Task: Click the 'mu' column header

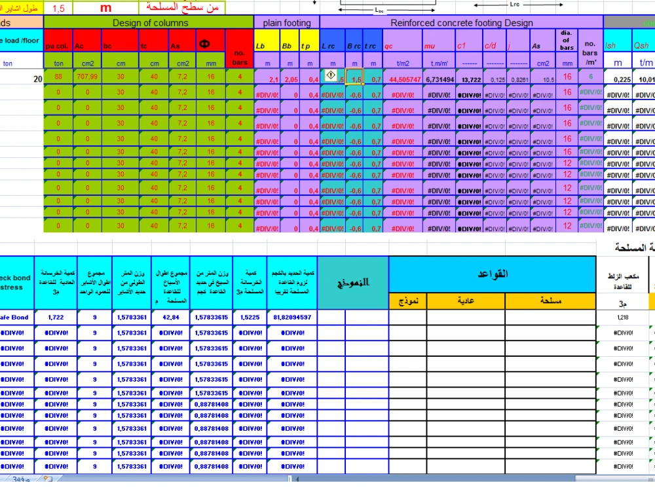Action: 439,41
